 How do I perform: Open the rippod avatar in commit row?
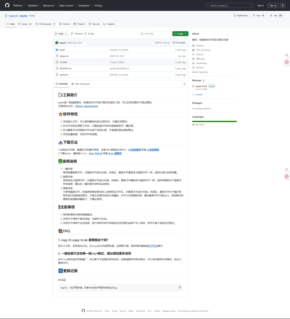coord(57,43)
